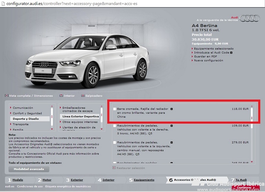Click the 1.8 TFSI 6 vel. engine text
This screenshot has height=192, width=265.
pos(206,30)
